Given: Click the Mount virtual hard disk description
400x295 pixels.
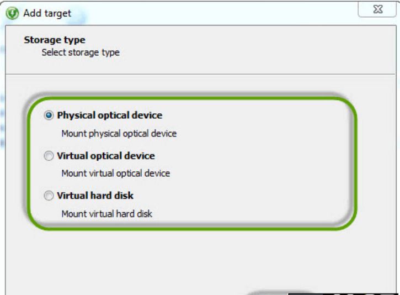Looking at the screenshot, I should click(x=107, y=214).
